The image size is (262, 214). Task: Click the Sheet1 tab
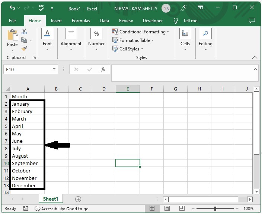click(51, 199)
